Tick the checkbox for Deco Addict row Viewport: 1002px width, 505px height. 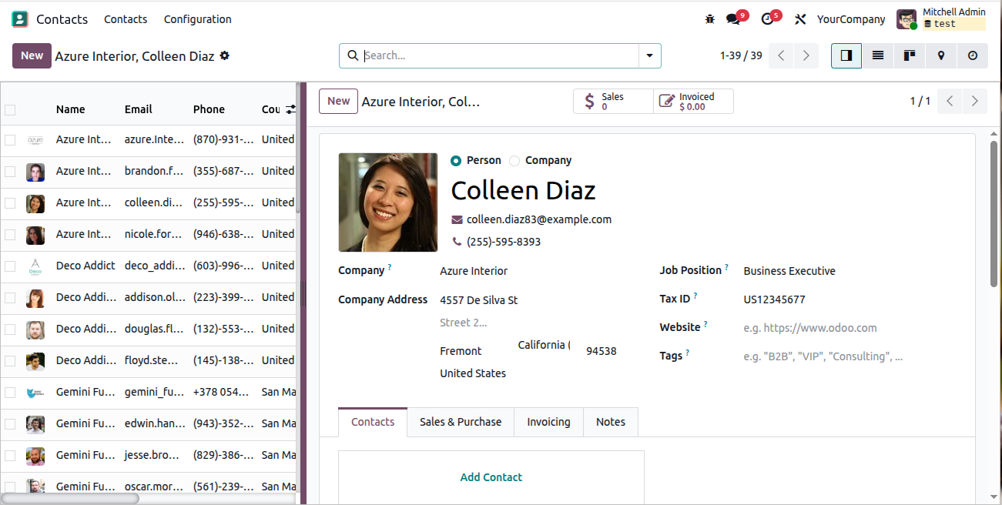(10, 266)
